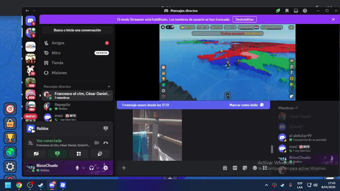The width and height of the screenshot is (340, 191).
Task: Open the server icon with 71 badge
Action: pos(31,70)
